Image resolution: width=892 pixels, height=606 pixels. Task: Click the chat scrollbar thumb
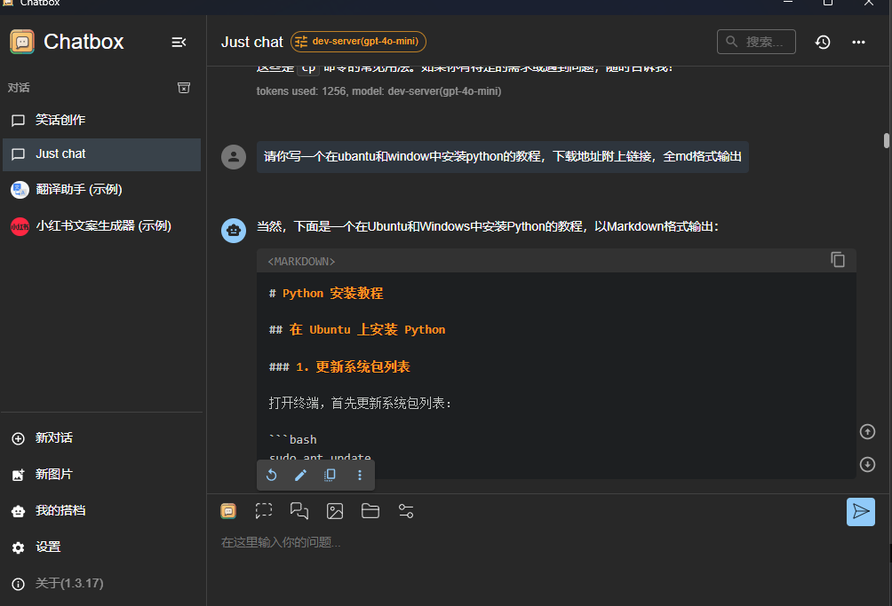[886, 140]
